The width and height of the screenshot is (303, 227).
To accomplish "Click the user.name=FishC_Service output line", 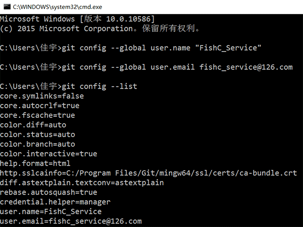I will [x=50, y=211].
